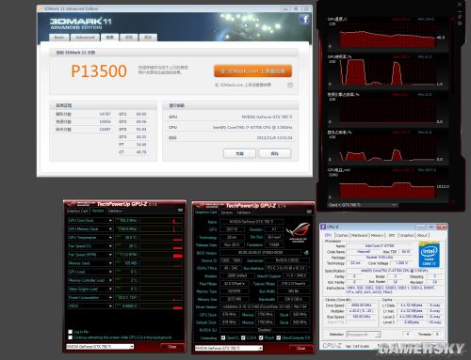Screen dimensions: 471x360
Task: Toggle continue refreshing in background checkbox
Action: 71,337
